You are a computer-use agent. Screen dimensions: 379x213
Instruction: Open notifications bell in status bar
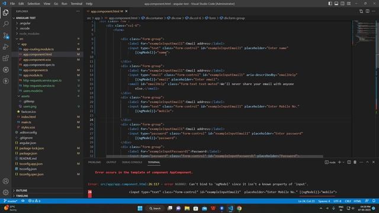click(x=374, y=201)
